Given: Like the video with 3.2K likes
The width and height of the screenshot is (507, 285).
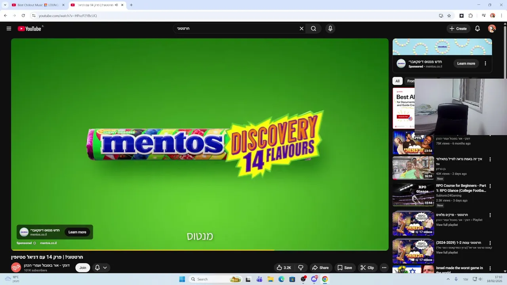Looking at the screenshot, I should tap(284, 268).
